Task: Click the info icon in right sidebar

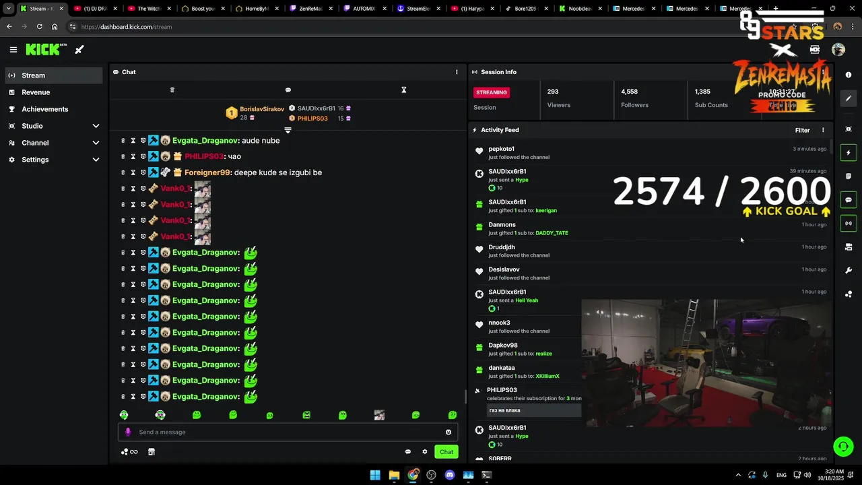Action: [849, 75]
